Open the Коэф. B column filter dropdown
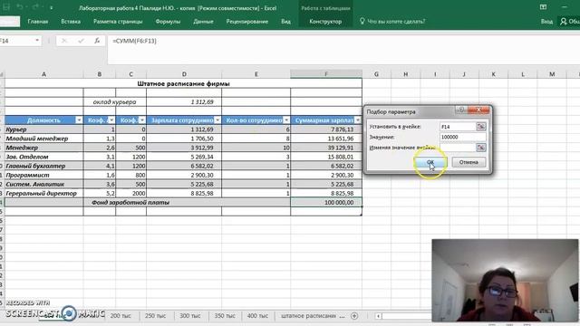 (x=142, y=120)
